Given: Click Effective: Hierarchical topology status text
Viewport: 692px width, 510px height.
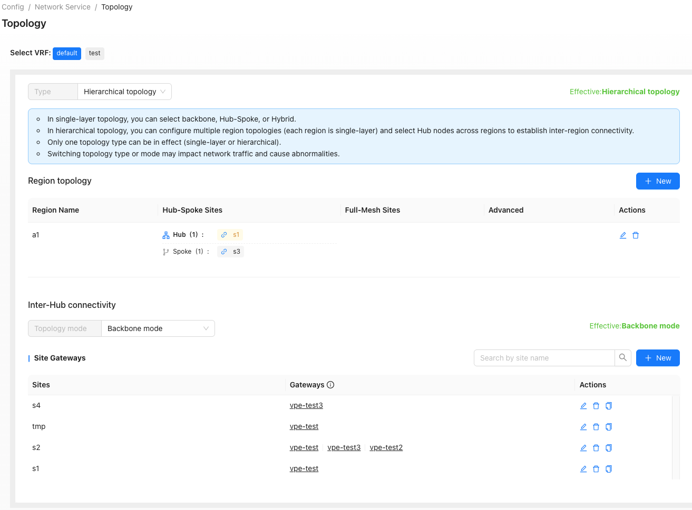Looking at the screenshot, I should tap(625, 92).
